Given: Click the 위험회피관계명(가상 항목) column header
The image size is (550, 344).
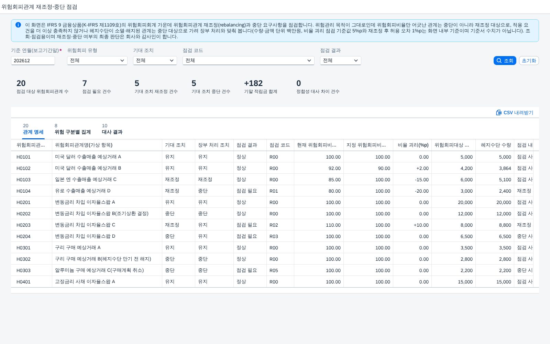Looking at the screenshot, I should click(x=107, y=145).
